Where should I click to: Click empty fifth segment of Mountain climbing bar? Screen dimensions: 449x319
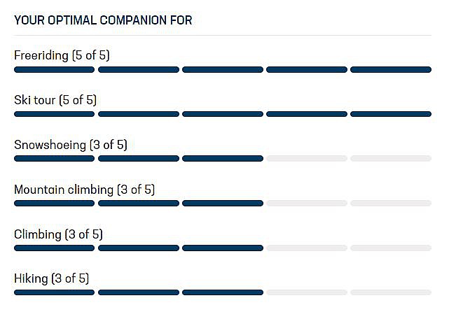click(x=390, y=204)
